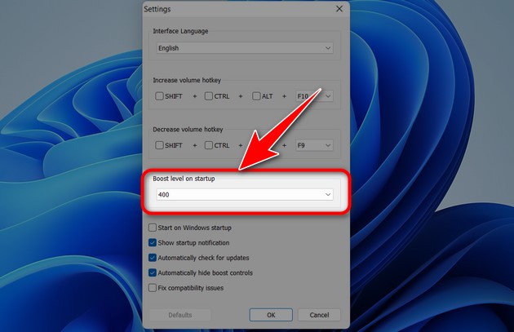Confirm settings with the OK button
This screenshot has height=332, width=514.
point(271,315)
